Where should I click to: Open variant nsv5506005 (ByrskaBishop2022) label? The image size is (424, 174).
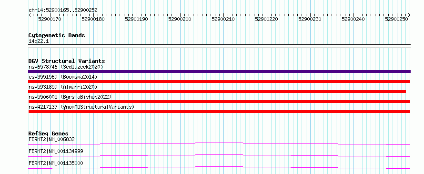tap(70, 97)
